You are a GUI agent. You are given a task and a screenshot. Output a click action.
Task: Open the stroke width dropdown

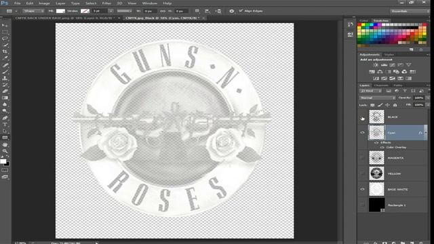[111, 11]
